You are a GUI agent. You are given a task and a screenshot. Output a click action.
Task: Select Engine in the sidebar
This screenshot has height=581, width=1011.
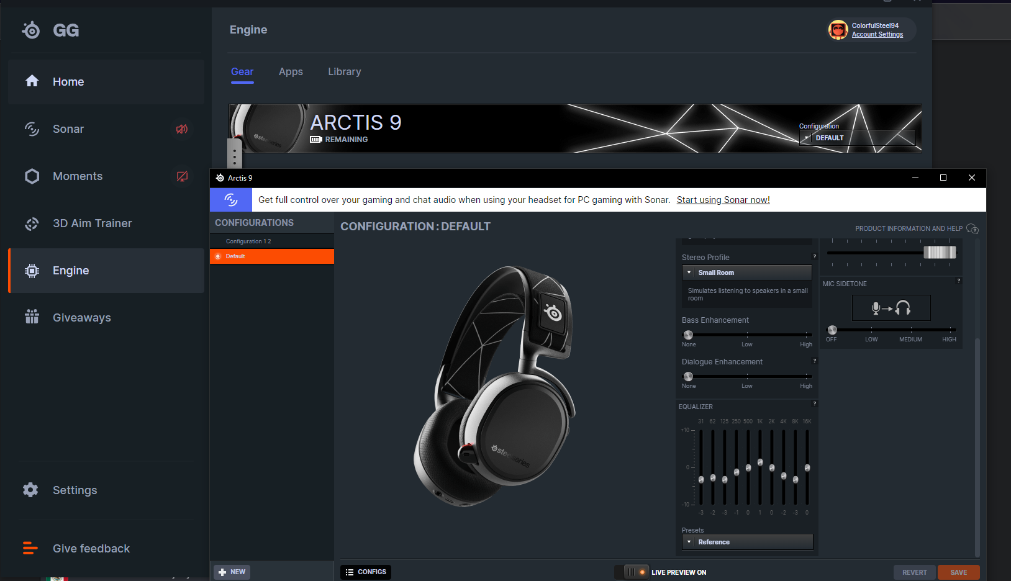106,271
